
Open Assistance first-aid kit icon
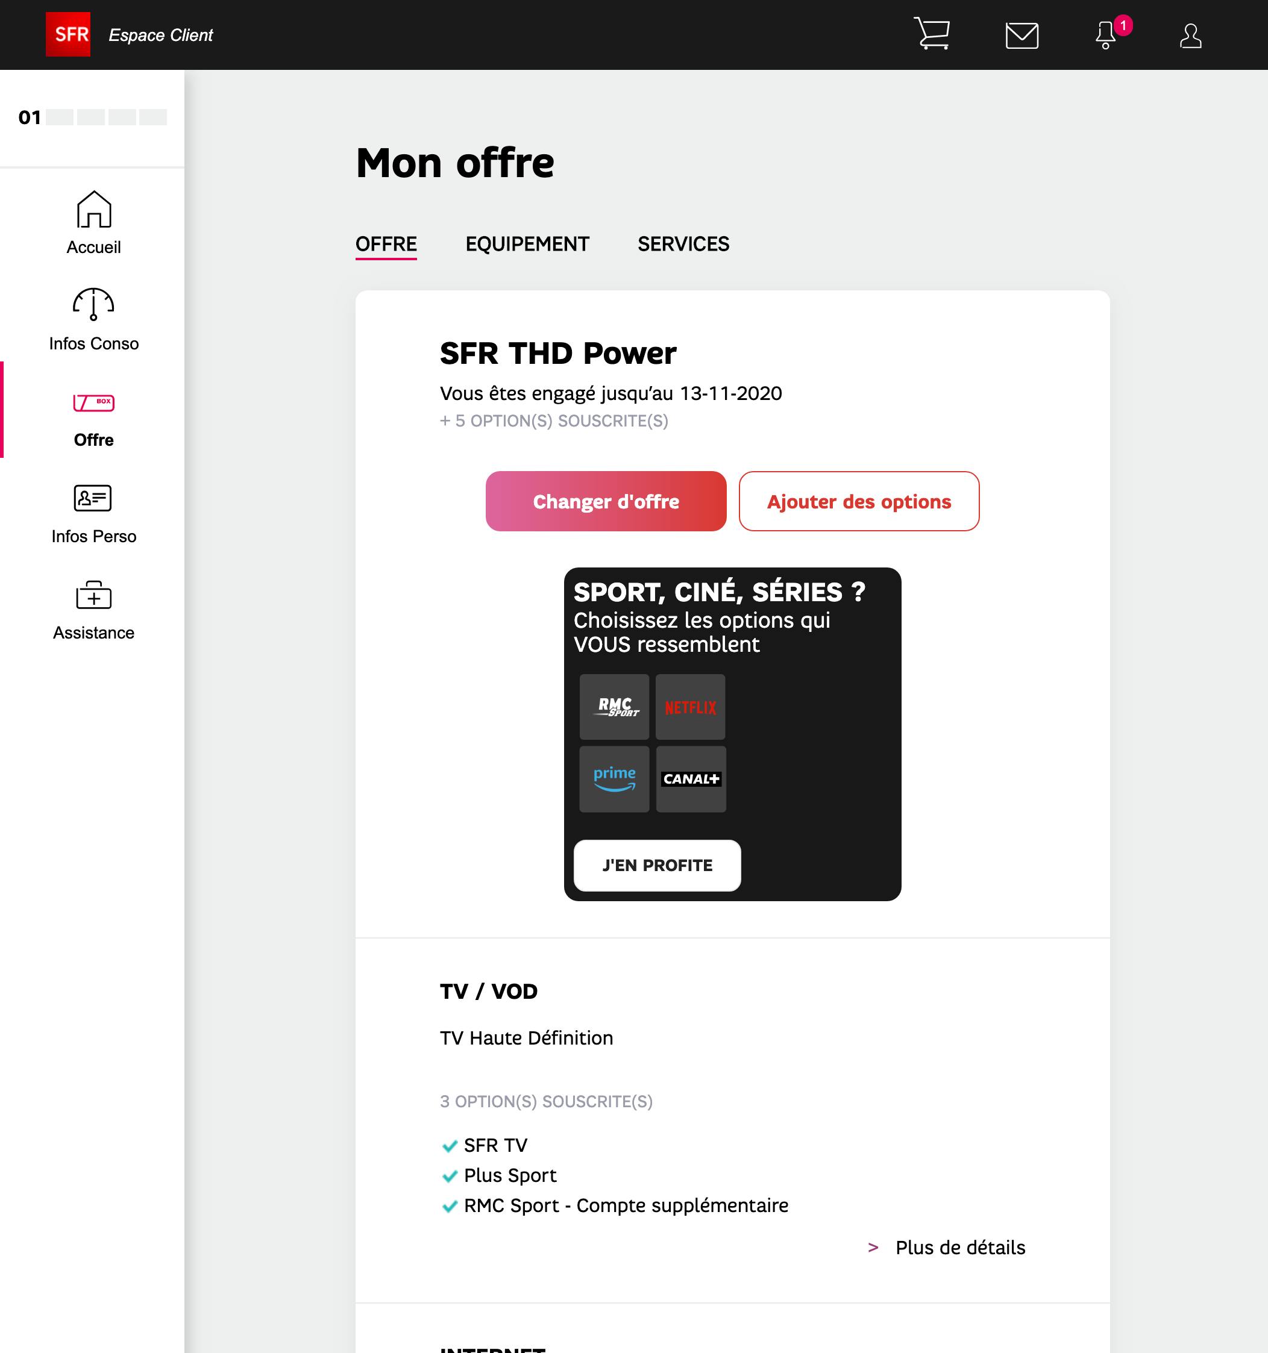pos(93,595)
